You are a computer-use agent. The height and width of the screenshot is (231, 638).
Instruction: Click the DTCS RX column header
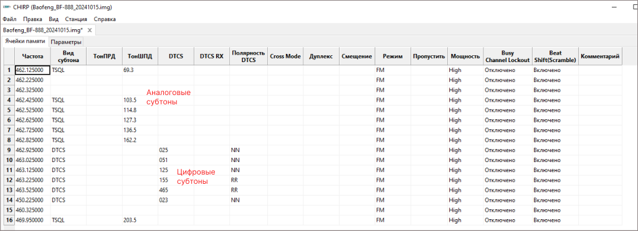coord(212,57)
